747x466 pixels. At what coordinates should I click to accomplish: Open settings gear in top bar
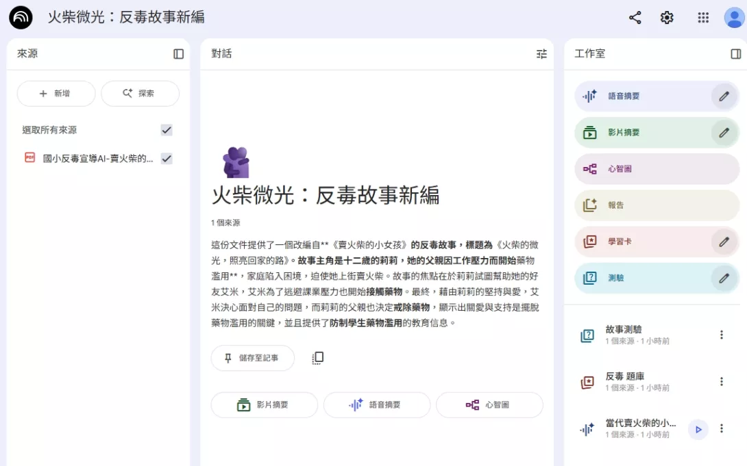point(667,18)
